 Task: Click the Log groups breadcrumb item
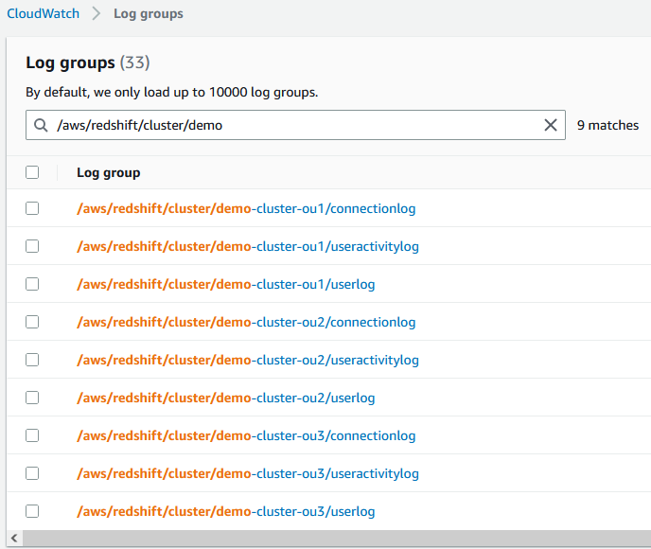click(x=149, y=13)
